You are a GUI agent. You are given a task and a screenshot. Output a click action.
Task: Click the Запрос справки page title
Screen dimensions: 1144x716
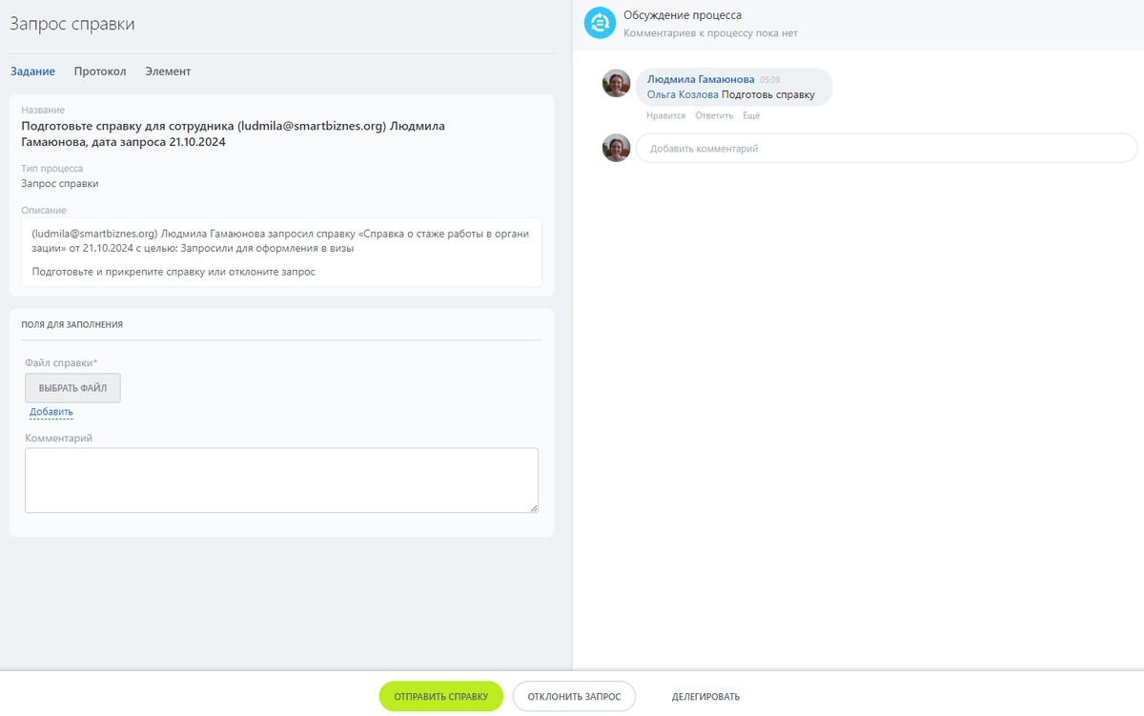click(72, 25)
